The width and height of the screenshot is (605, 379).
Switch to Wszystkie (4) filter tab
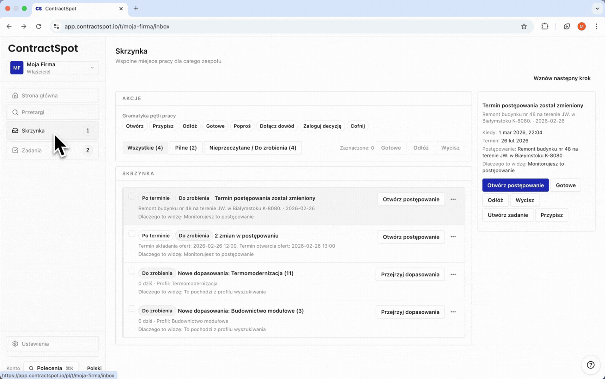(x=145, y=148)
